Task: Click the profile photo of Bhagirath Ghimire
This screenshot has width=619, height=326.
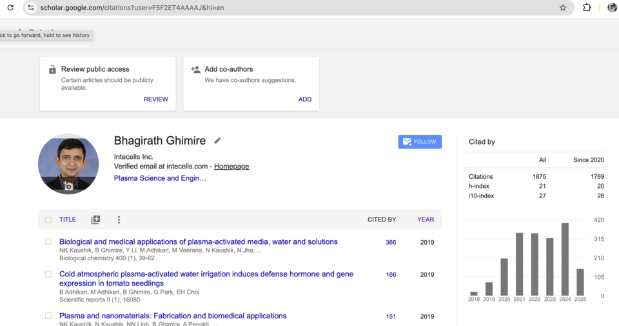Action: pyautogui.click(x=68, y=164)
